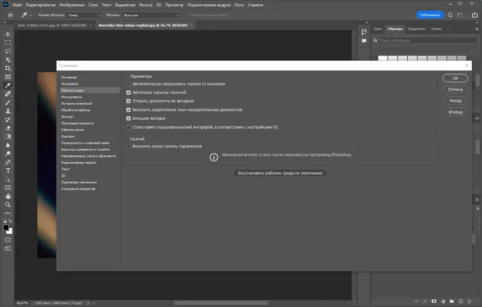Click OK in Preferences dialog

click(x=455, y=78)
